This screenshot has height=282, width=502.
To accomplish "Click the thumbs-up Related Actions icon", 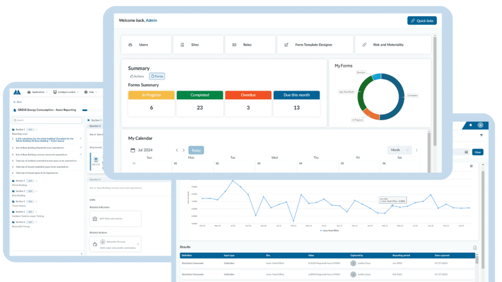I will point(95,244).
